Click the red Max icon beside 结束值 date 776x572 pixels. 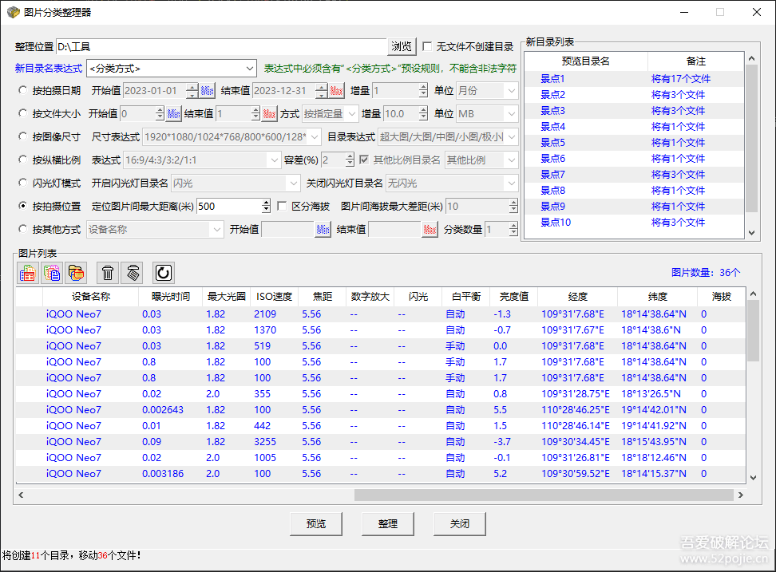click(336, 91)
